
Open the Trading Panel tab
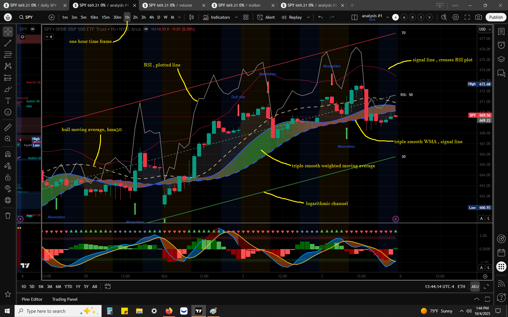[x=65, y=299]
